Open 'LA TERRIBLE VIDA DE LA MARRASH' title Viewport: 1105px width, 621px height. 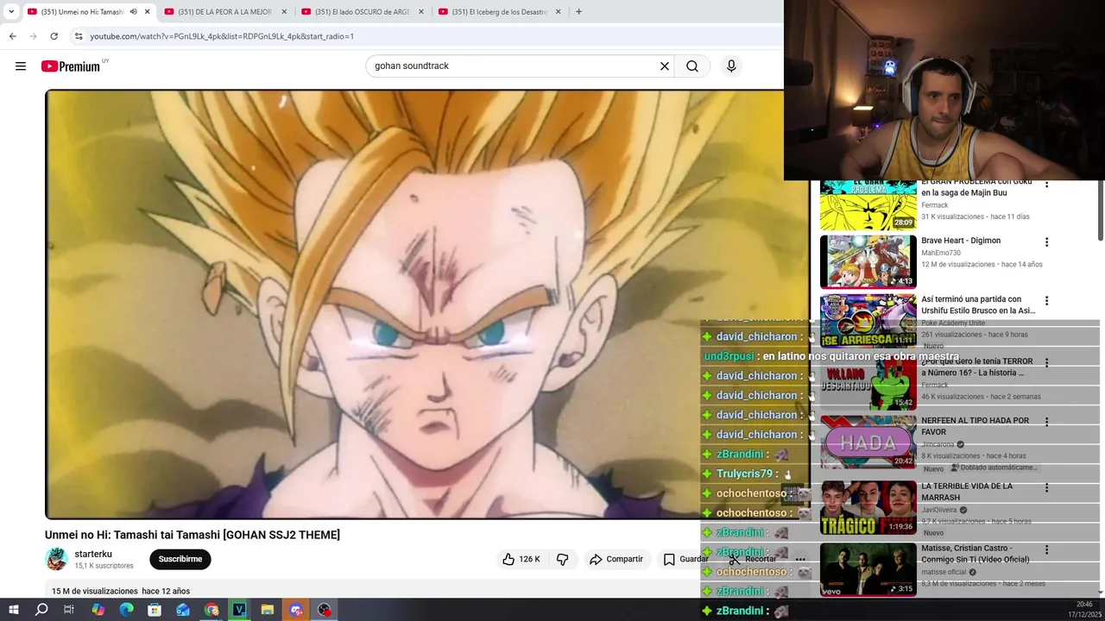pyautogui.click(x=967, y=492)
